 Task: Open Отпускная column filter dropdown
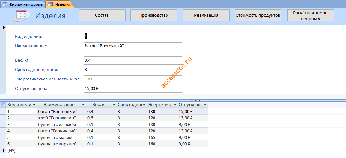click(x=205, y=105)
